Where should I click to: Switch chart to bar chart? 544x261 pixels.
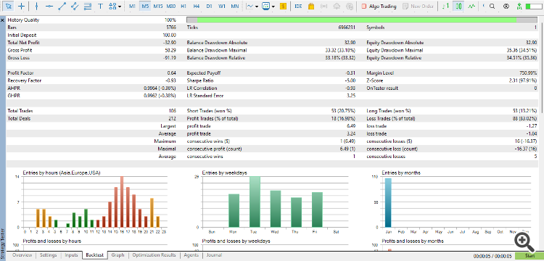(447, 6)
